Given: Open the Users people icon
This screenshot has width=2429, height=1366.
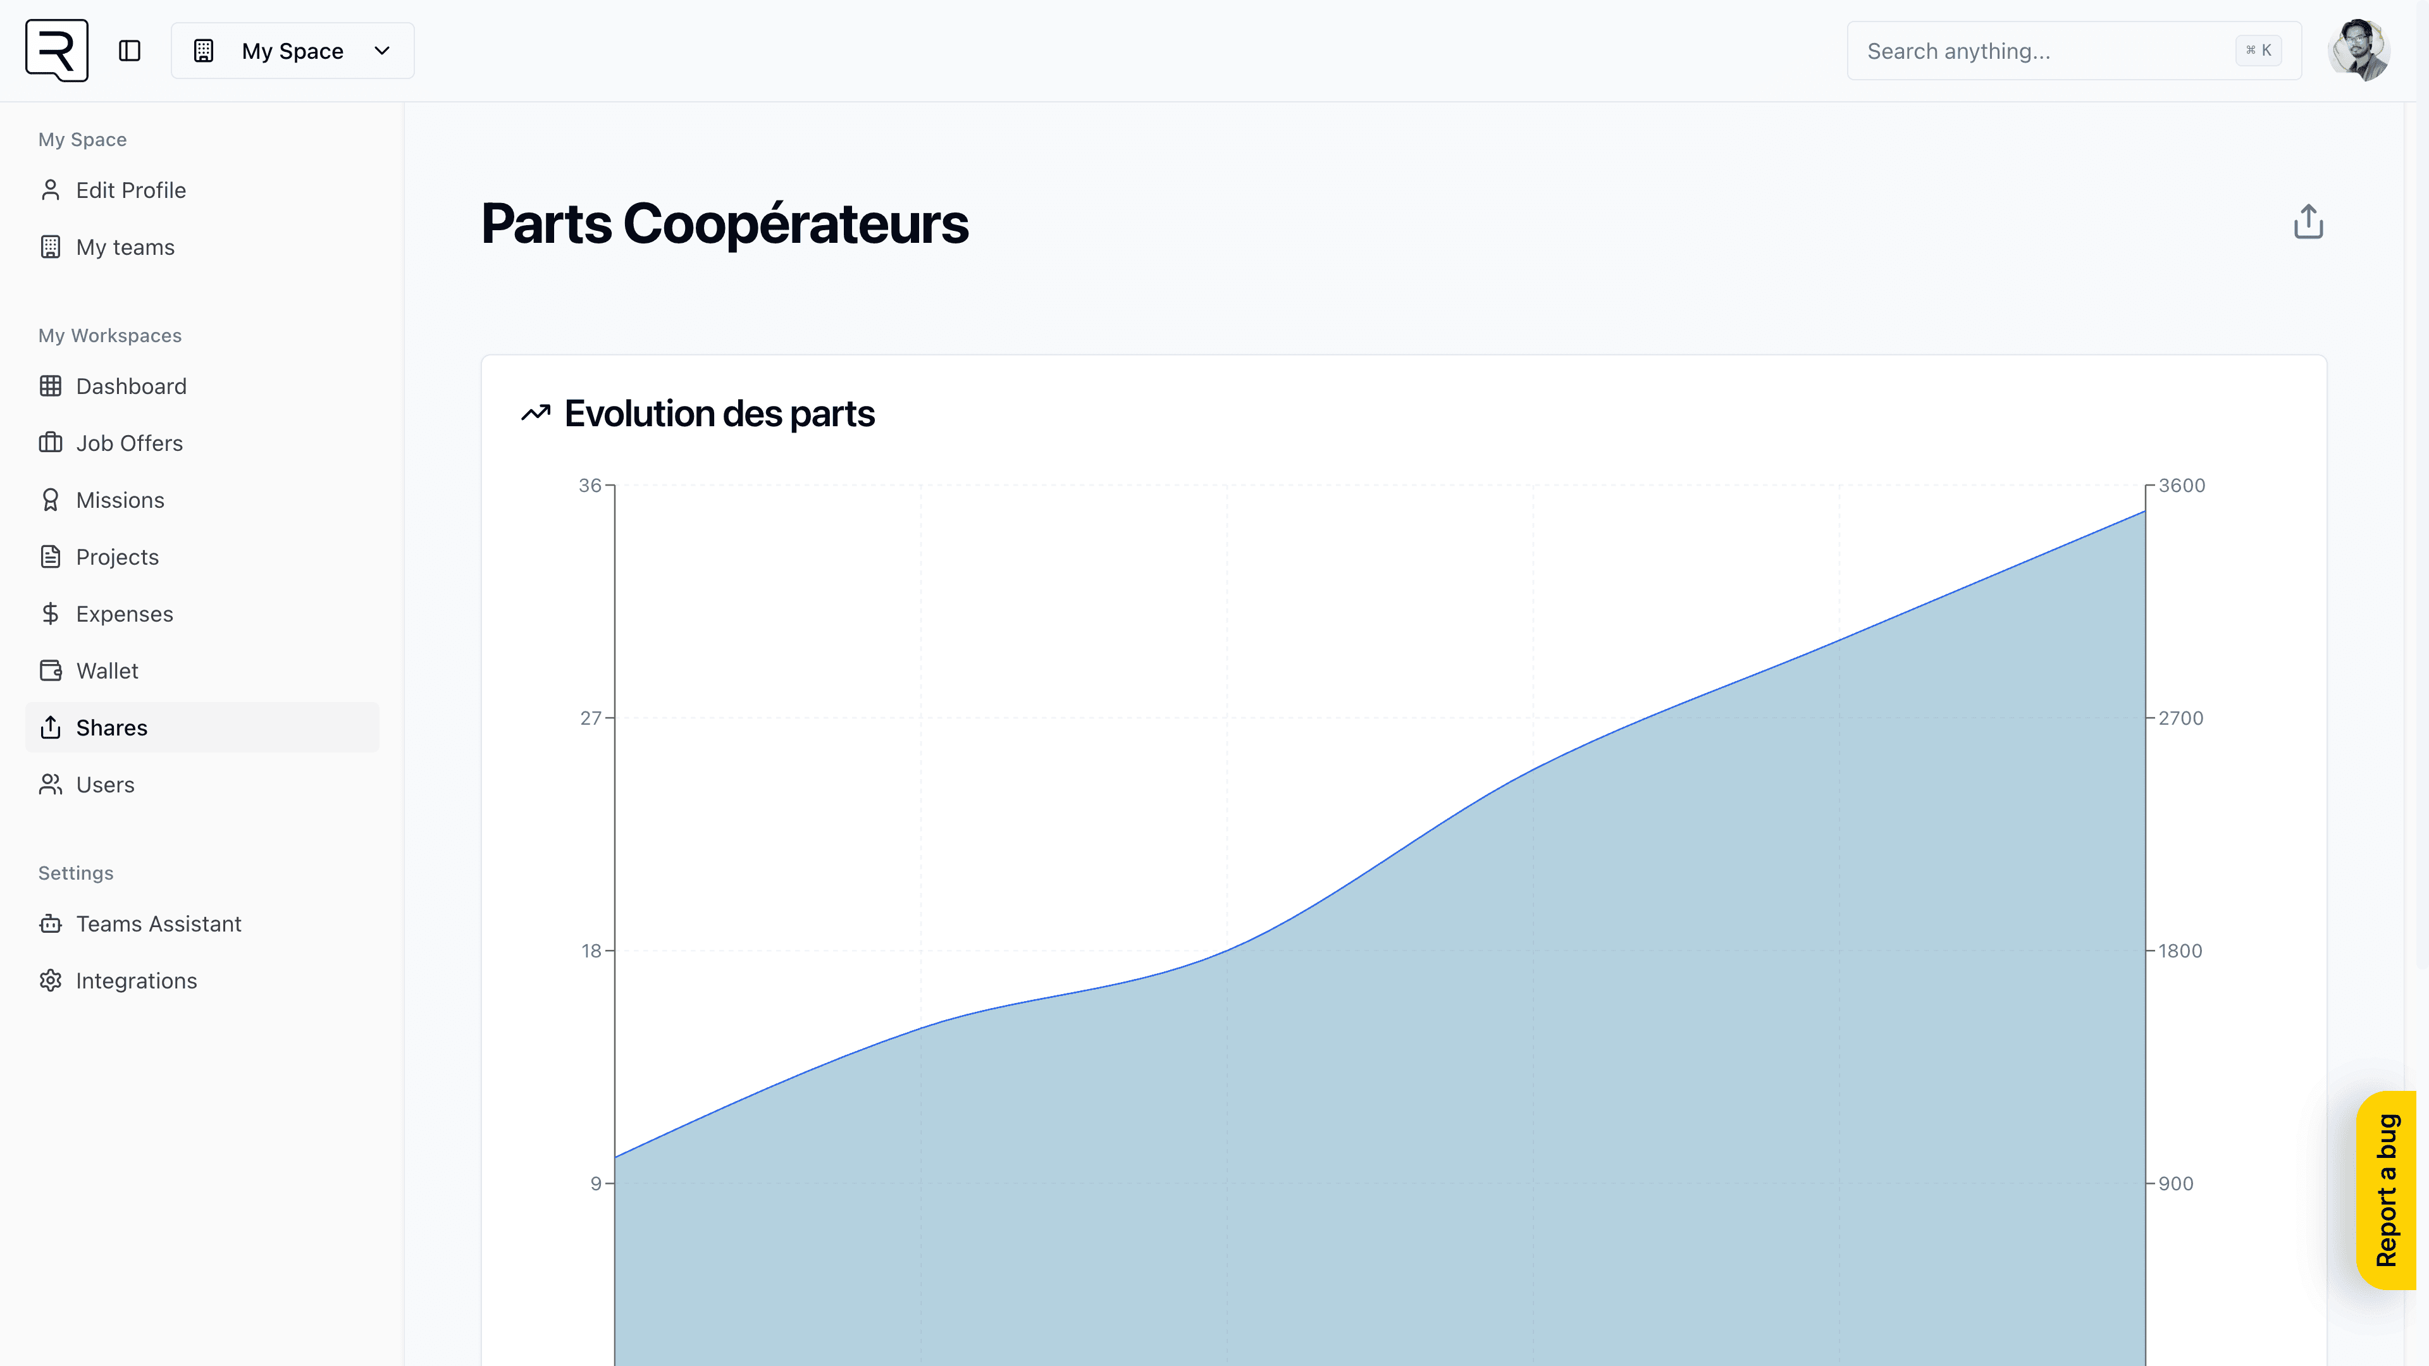Looking at the screenshot, I should pos(51,784).
